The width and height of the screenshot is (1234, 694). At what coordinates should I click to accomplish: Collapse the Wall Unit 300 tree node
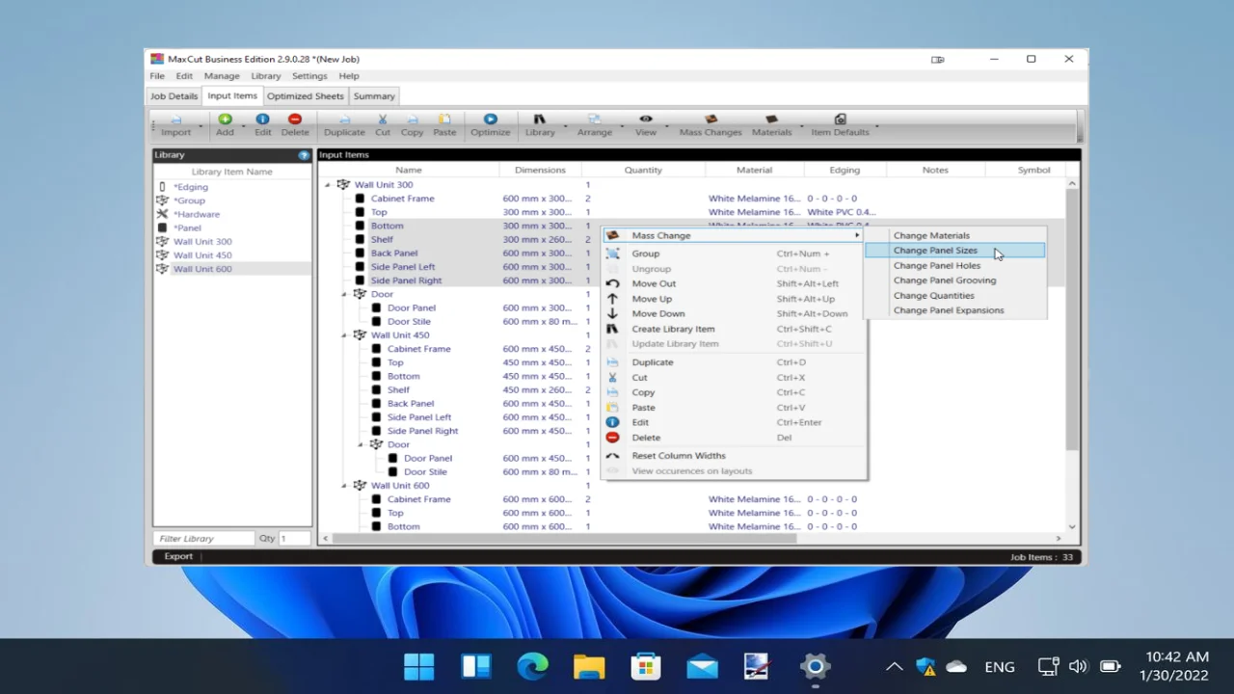pos(328,185)
